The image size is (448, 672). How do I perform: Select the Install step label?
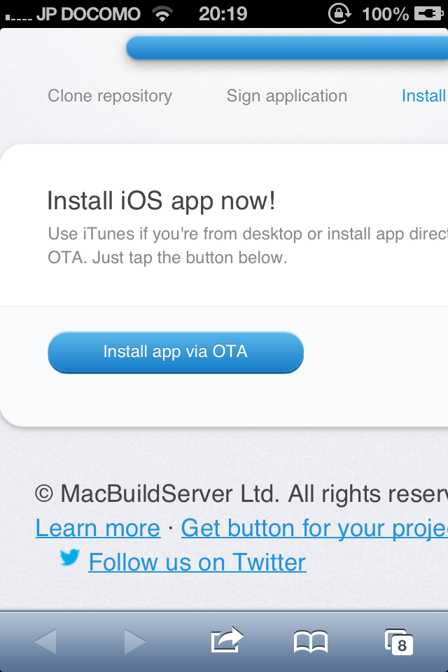[x=424, y=96]
